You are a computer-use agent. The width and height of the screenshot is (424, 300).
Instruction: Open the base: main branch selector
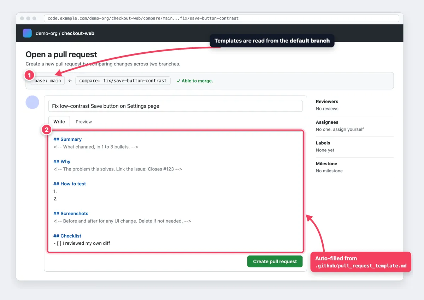[48, 81]
